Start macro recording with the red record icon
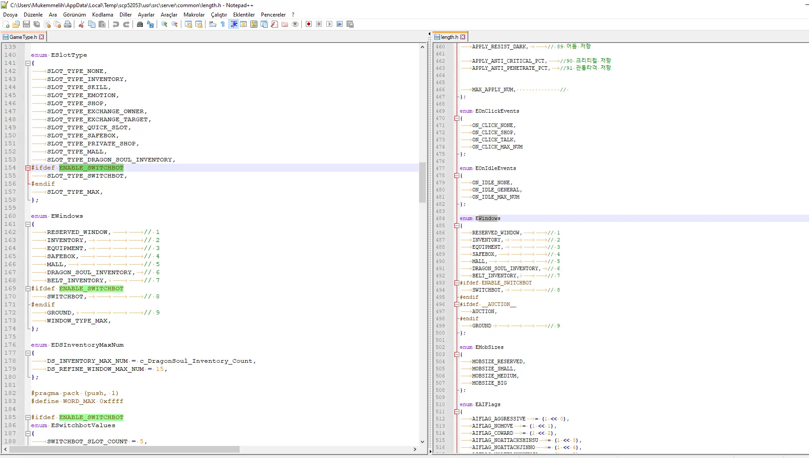Image resolution: width=809 pixels, height=458 pixels. click(x=308, y=24)
